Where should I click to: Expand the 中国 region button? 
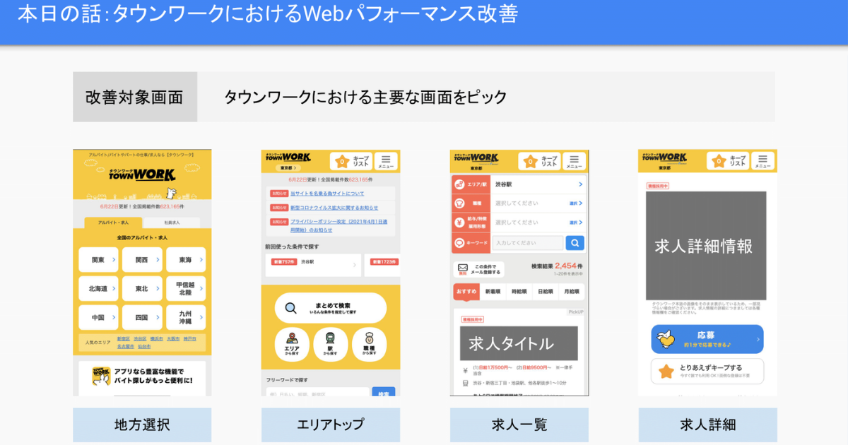pos(99,318)
